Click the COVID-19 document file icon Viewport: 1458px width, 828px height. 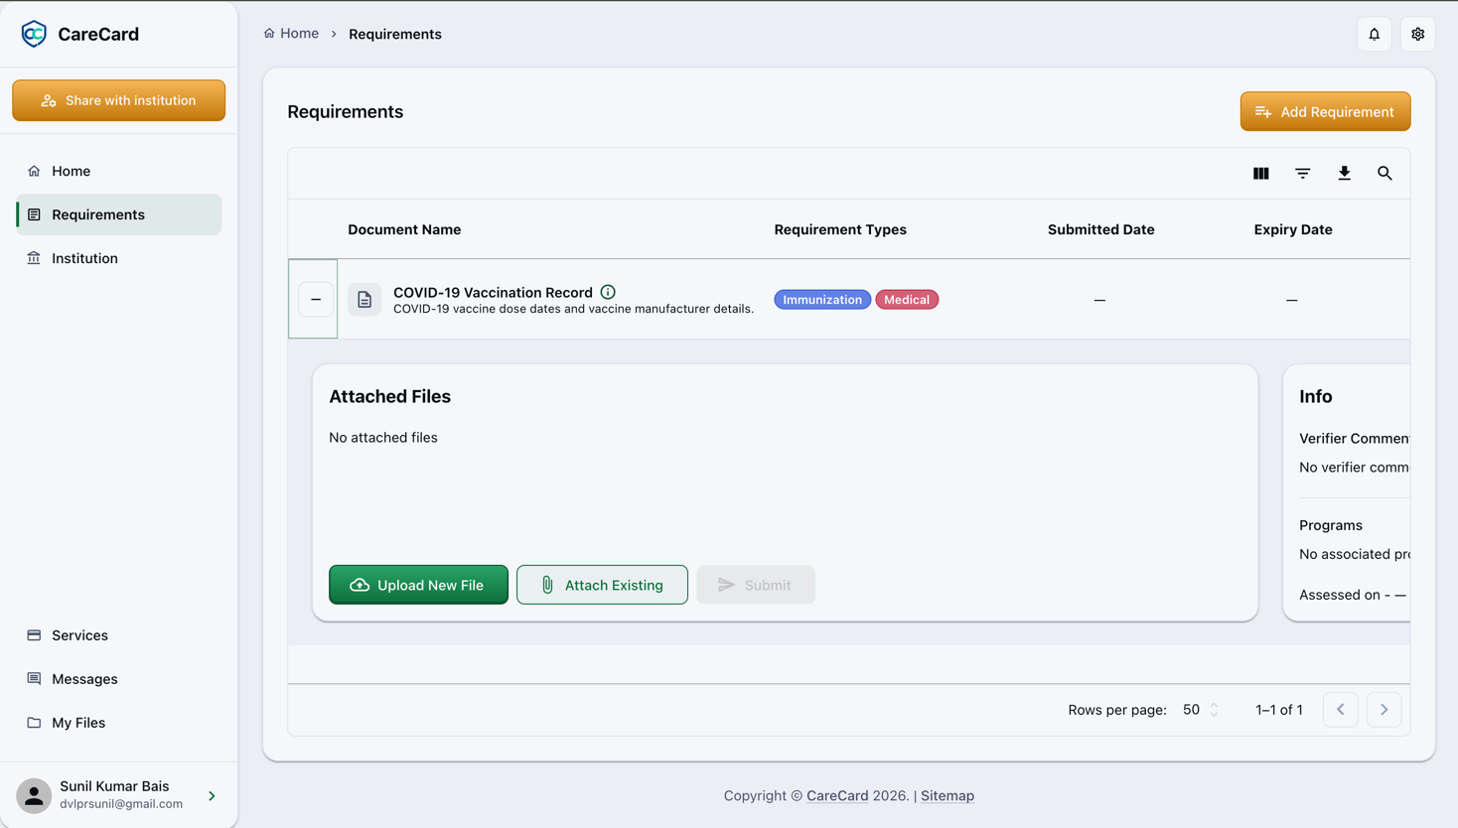pyautogui.click(x=364, y=299)
